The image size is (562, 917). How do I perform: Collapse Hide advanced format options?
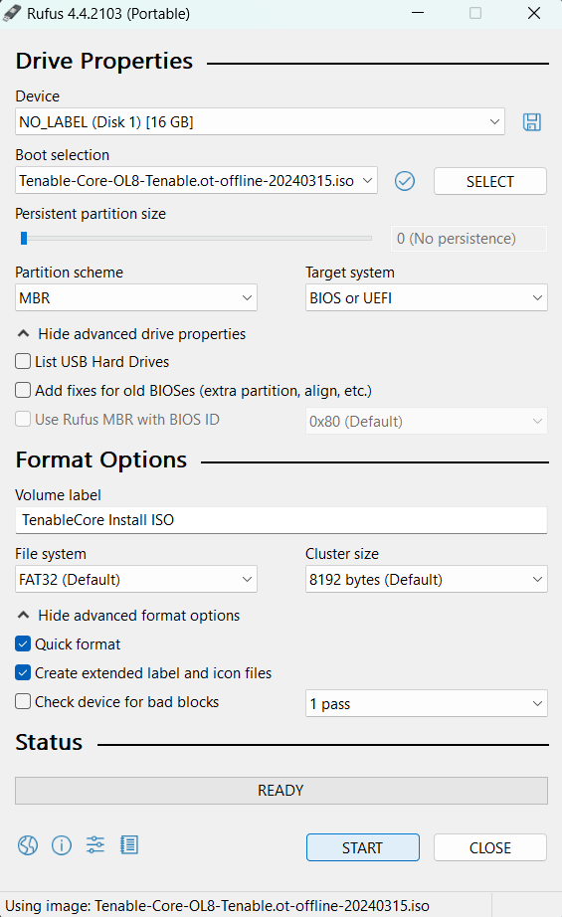(128, 616)
